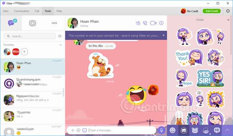Open the conversation with 'OK e' message

click(x=33, y=116)
